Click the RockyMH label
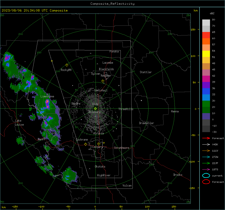 click(x=66, y=70)
